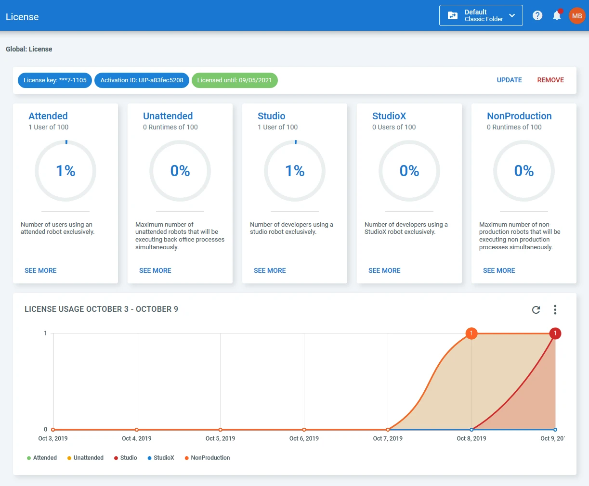Click the folder switch icon in header

click(453, 15)
